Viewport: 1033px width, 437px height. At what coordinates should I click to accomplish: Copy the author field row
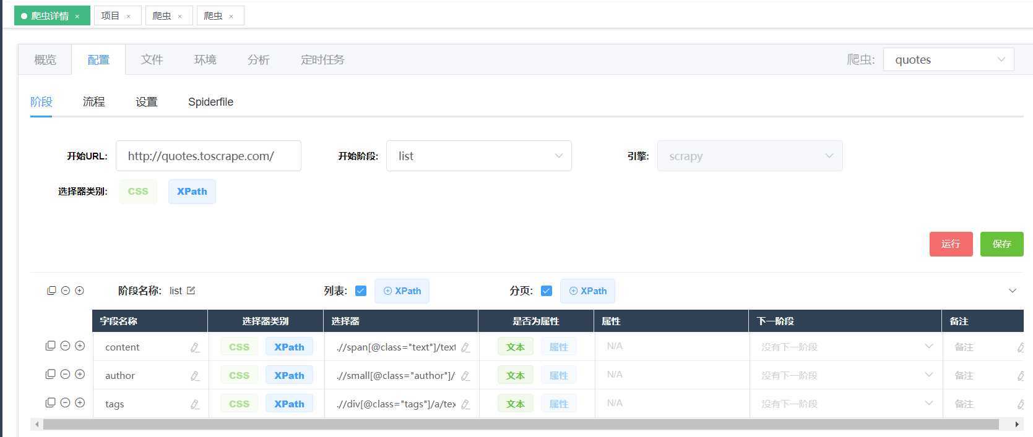(51, 375)
